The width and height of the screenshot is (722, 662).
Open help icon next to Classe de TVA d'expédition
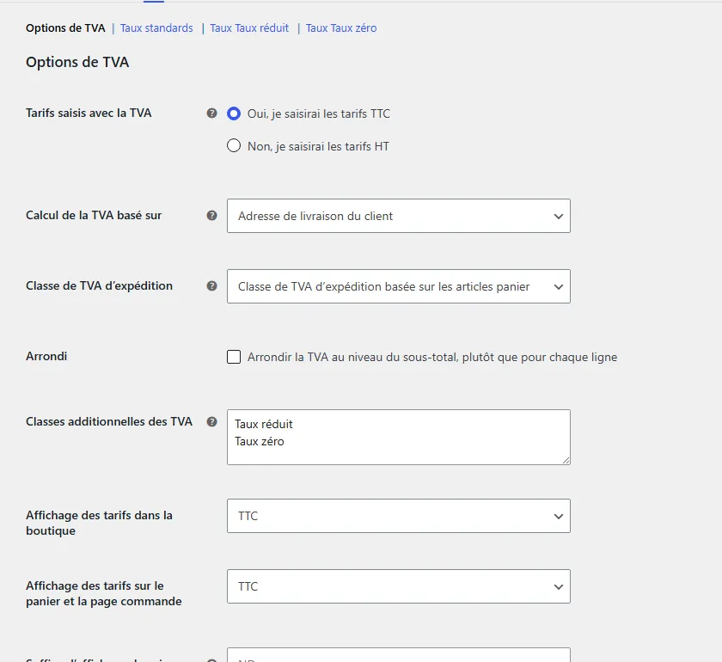click(x=211, y=285)
